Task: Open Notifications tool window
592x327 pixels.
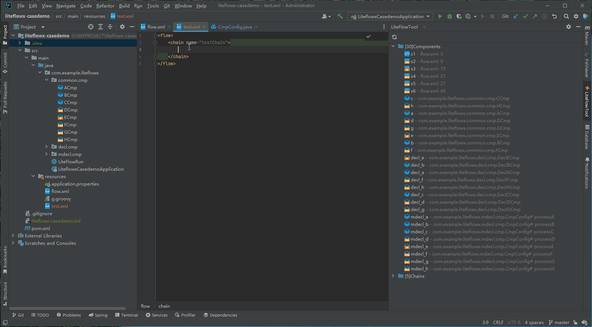Action: 587,173
